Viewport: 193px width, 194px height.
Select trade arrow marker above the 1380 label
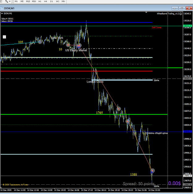click(x=152, y=171)
